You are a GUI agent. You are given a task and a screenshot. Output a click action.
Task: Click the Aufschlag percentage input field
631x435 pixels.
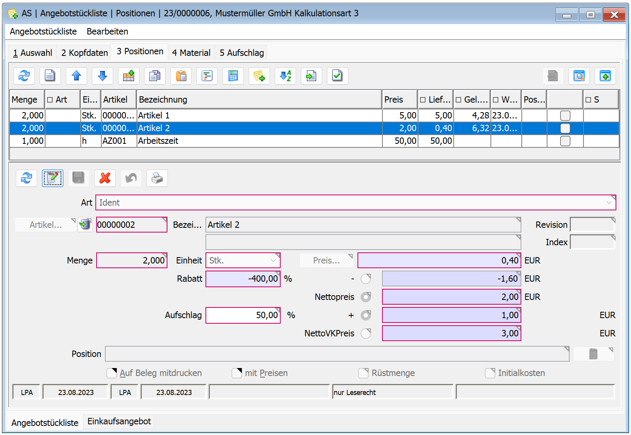[x=243, y=315]
